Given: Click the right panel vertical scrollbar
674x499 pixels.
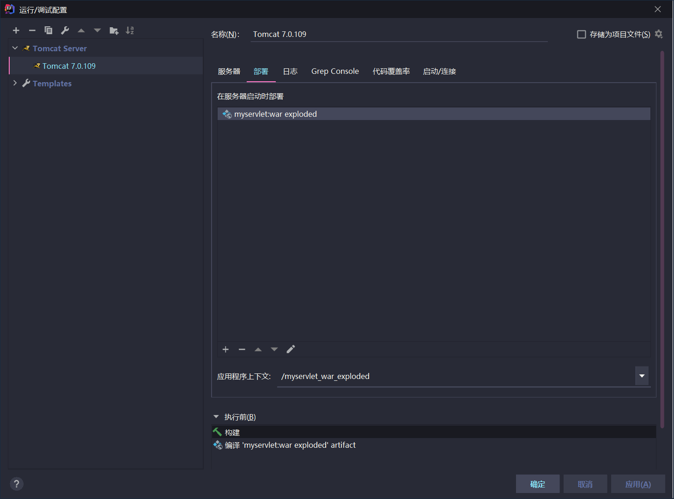Looking at the screenshot, I should [x=662, y=240].
